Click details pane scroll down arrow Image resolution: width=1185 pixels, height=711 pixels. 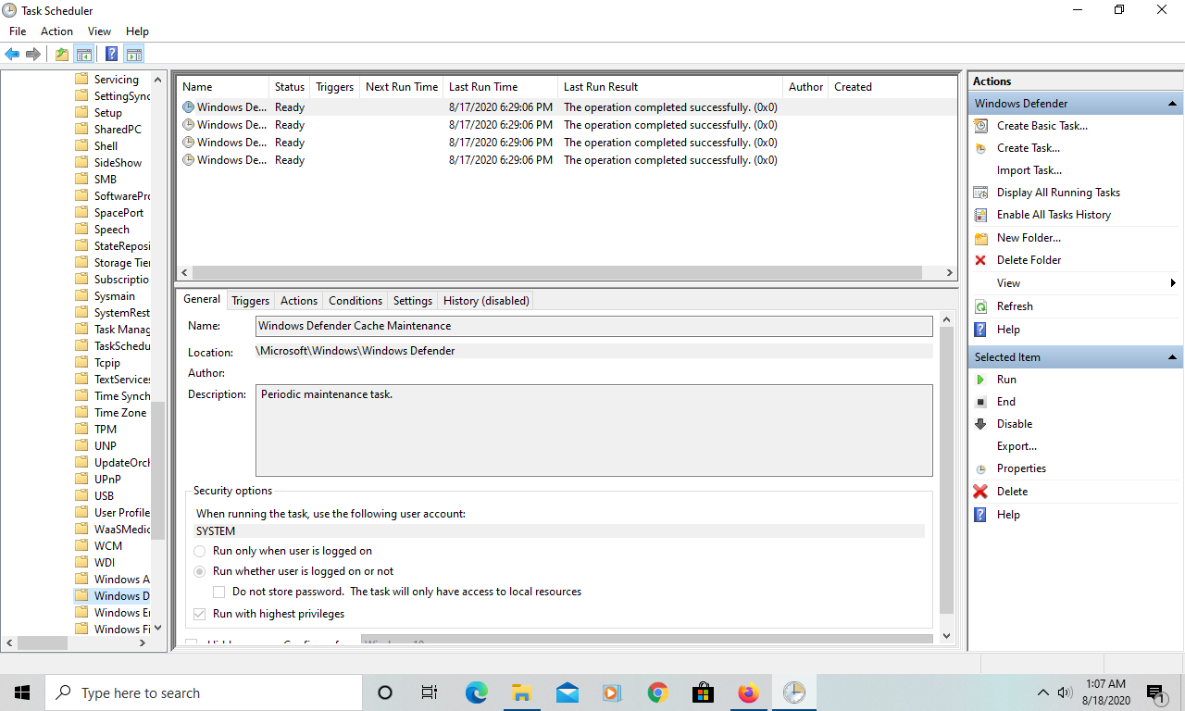point(946,636)
